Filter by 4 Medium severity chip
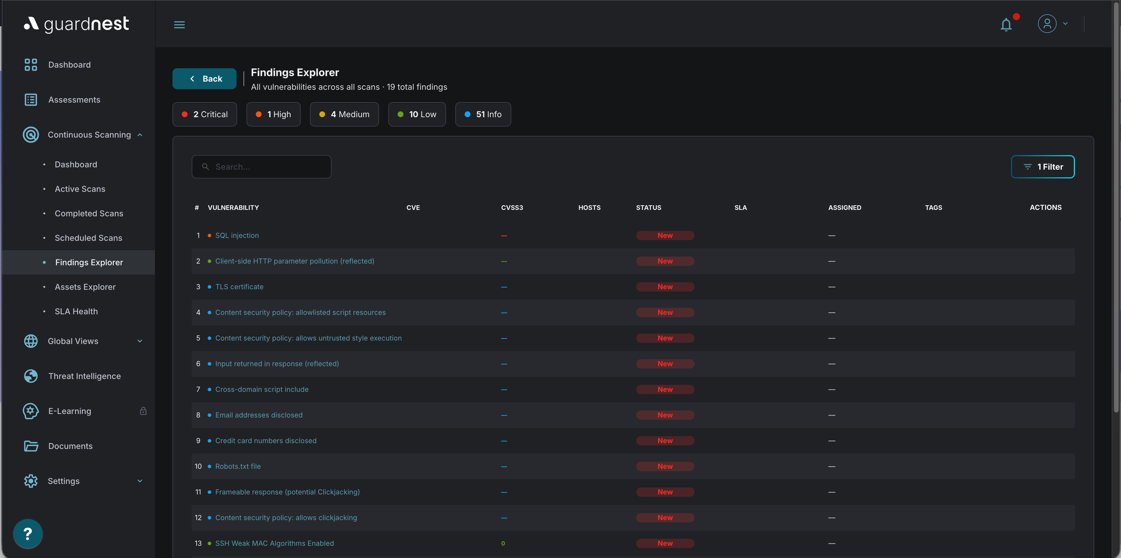Viewport: 1121px width, 558px height. tap(344, 114)
